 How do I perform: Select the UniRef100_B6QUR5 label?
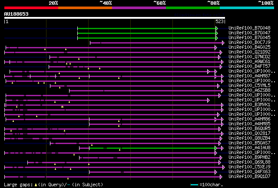pos(249,129)
